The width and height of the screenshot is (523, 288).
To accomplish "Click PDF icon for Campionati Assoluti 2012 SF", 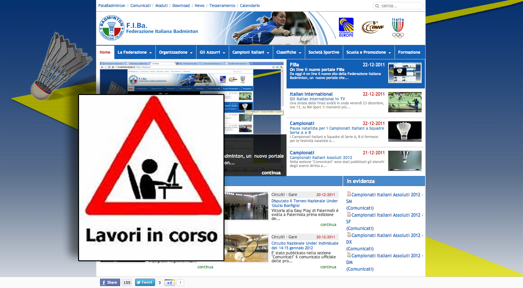I will pyautogui.click(x=349, y=214).
